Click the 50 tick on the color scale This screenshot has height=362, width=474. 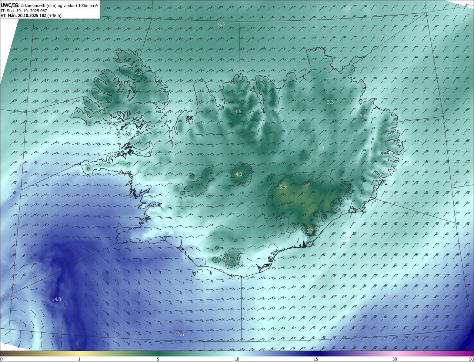click(x=471, y=359)
